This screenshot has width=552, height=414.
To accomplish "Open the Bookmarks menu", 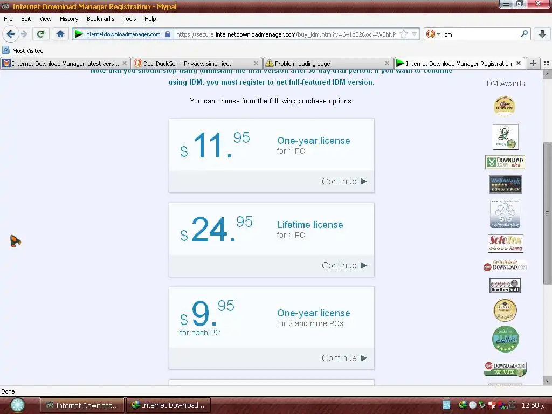I will [101, 19].
